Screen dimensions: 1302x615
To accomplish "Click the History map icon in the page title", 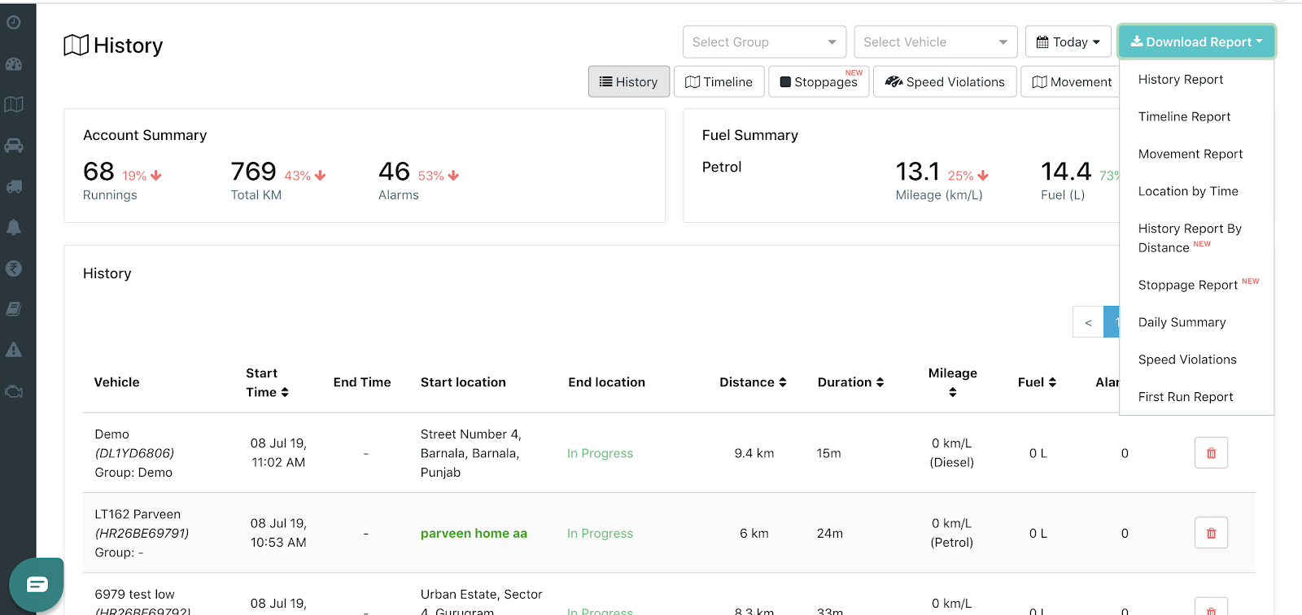I will click(76, 45).
